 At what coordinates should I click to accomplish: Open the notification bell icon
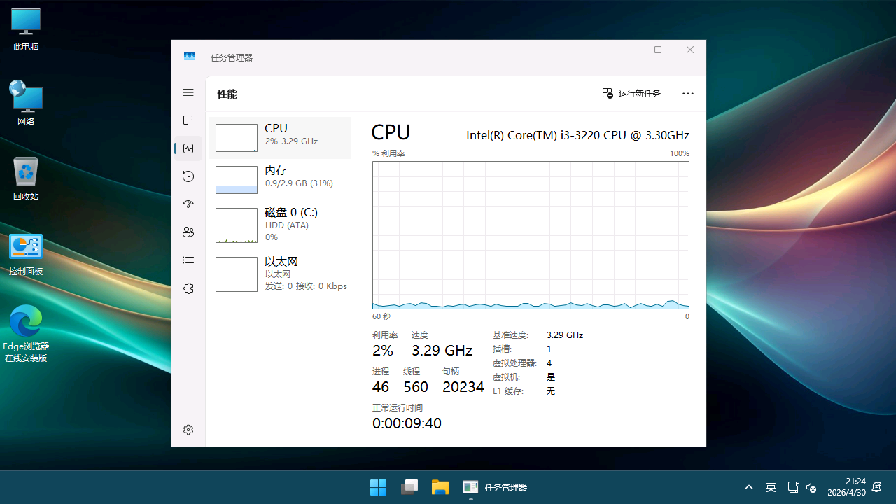point(878,487)
